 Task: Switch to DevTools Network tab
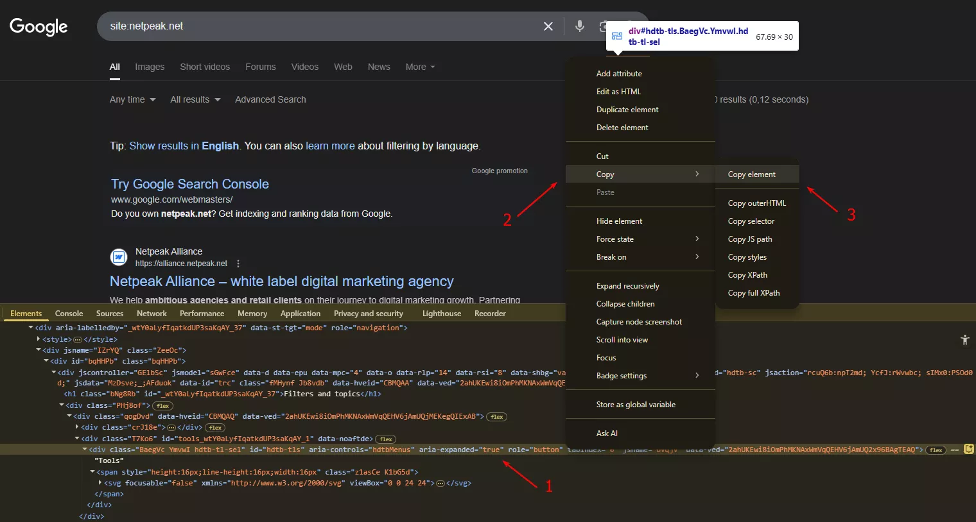[152, 314]
